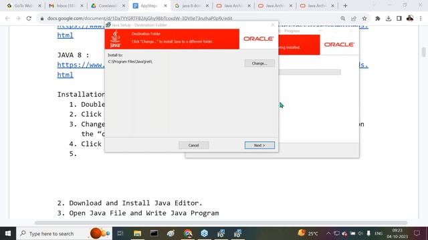
Task: Click the "JAVA 8 :" heading text
Action: (73, 55)
